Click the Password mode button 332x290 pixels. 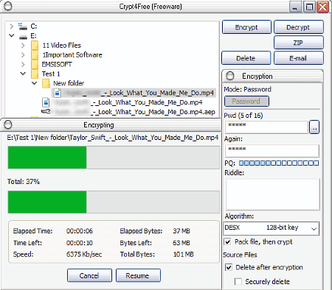[246, 101]
